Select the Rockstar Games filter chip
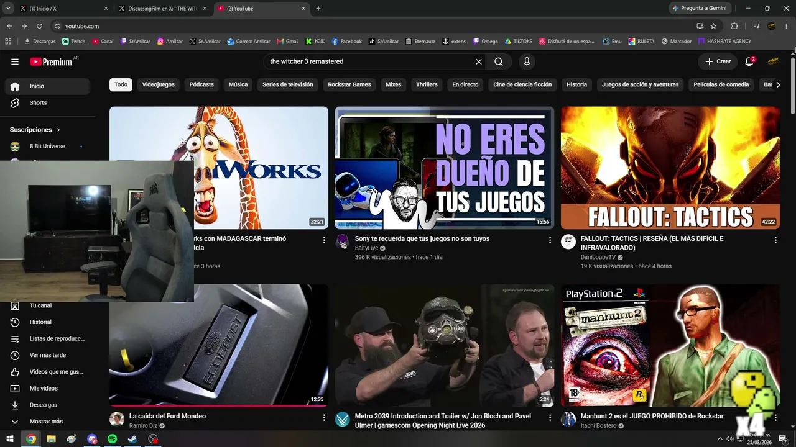This screenshot has height=447, width=796. [349, 84]
